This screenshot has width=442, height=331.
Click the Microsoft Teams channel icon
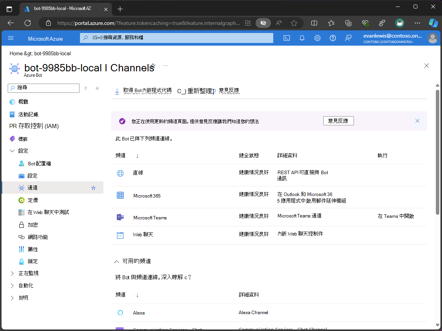(x=120, y=217)
